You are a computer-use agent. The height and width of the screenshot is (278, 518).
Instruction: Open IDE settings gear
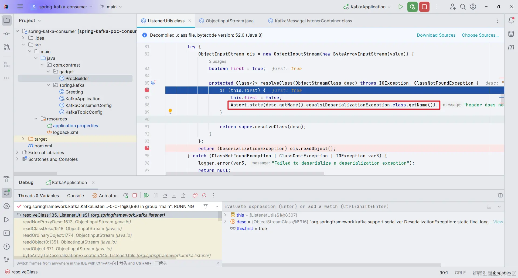(x=473, y=7)
